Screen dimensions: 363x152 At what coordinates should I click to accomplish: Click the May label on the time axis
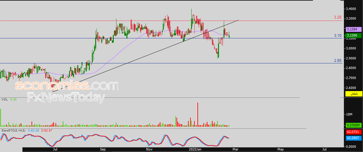coord(281,150)
